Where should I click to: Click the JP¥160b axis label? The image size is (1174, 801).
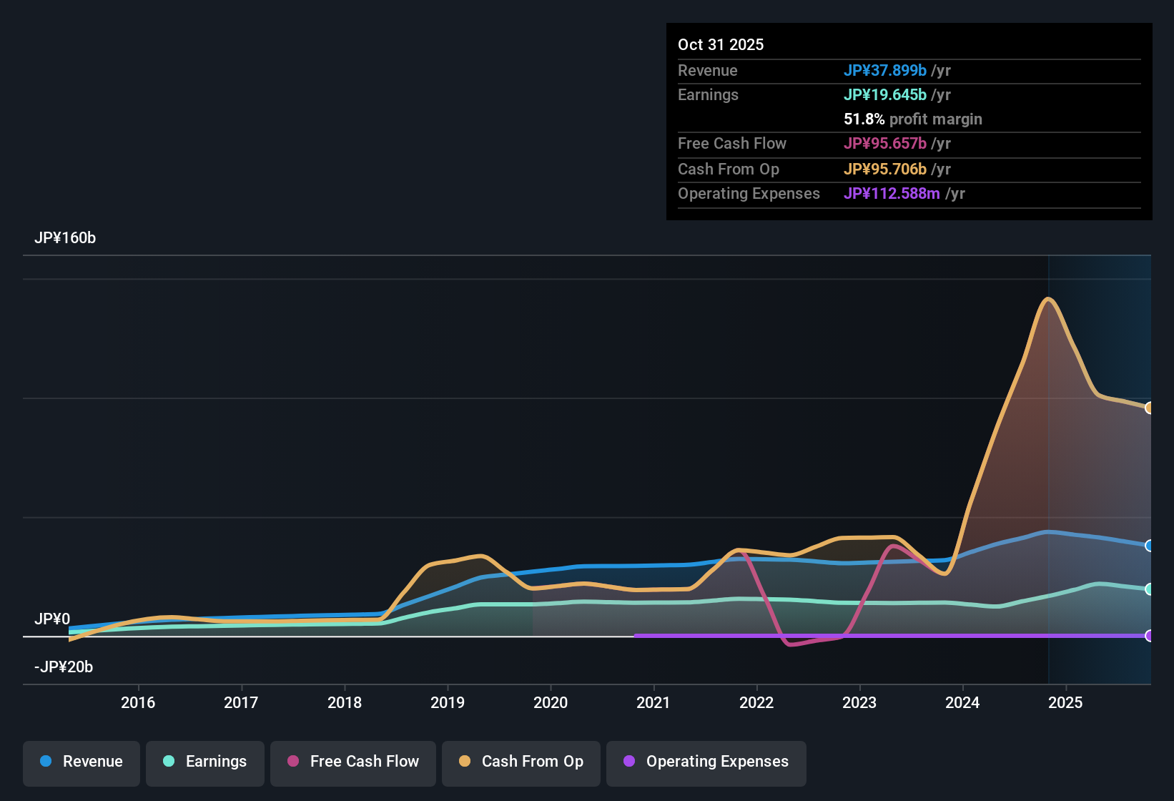pos(65,238)
